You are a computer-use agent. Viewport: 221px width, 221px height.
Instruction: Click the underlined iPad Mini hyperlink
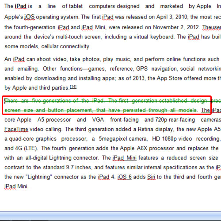click(125, 158)
